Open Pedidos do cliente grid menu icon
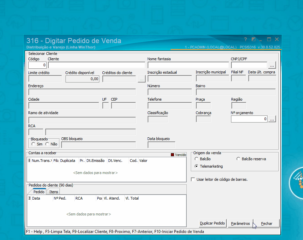 pyautogui.click(x=29, y=198)
